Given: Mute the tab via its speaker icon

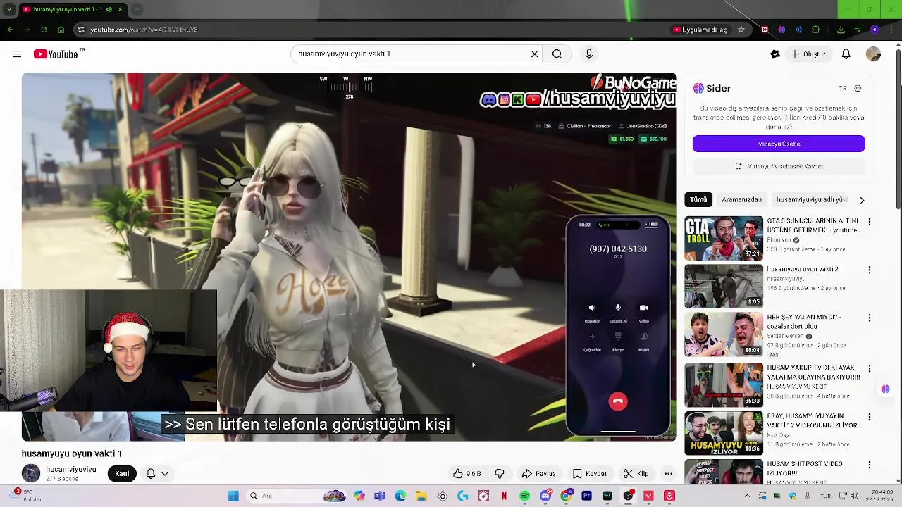Looking at the screenshot, I should (x=109, y=9).
